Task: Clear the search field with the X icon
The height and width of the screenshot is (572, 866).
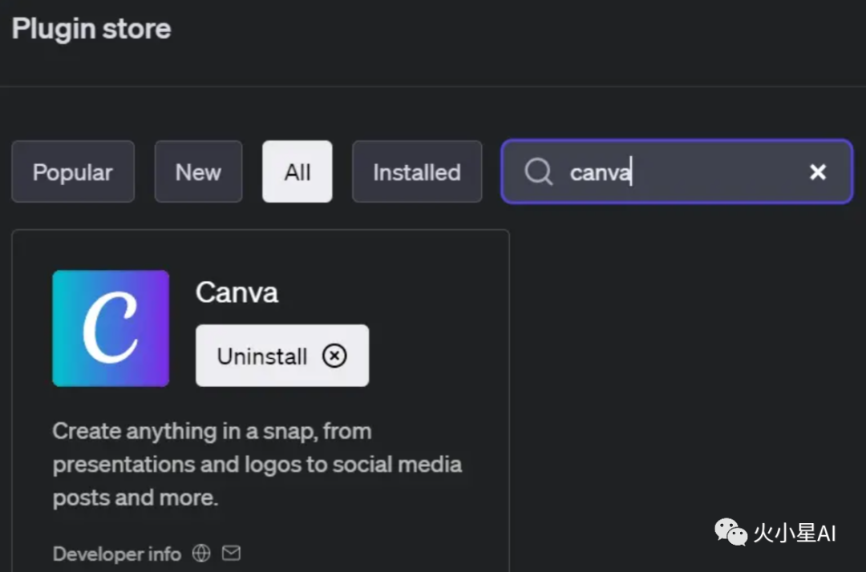Action: tap(818, 172)
